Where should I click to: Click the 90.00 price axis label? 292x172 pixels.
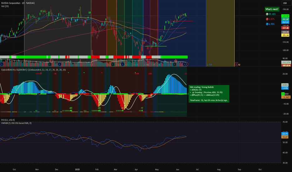tap(285, 58)
